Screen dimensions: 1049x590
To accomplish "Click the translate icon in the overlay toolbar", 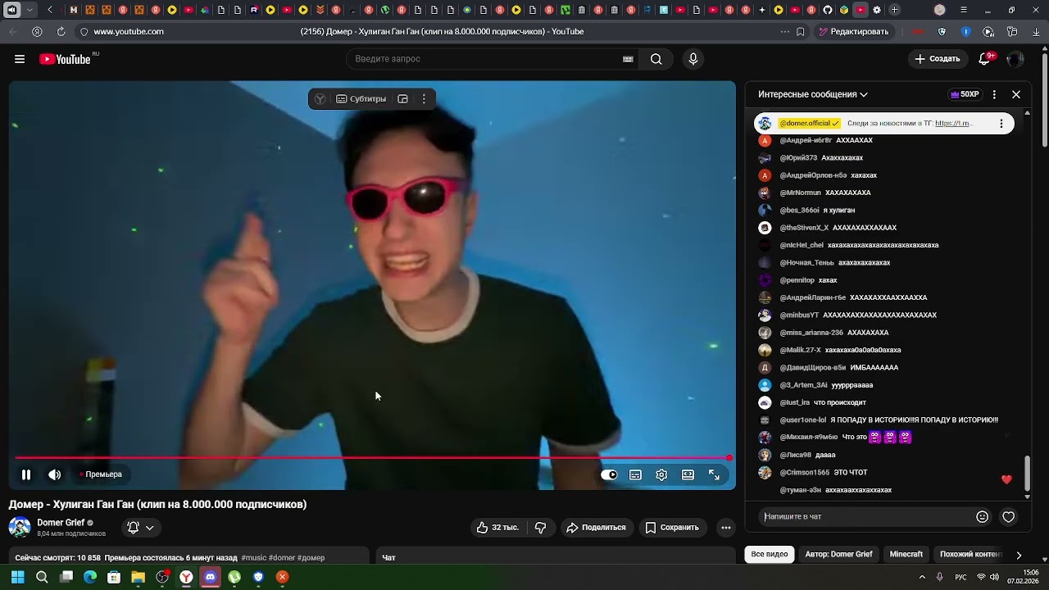I will 320,99.
